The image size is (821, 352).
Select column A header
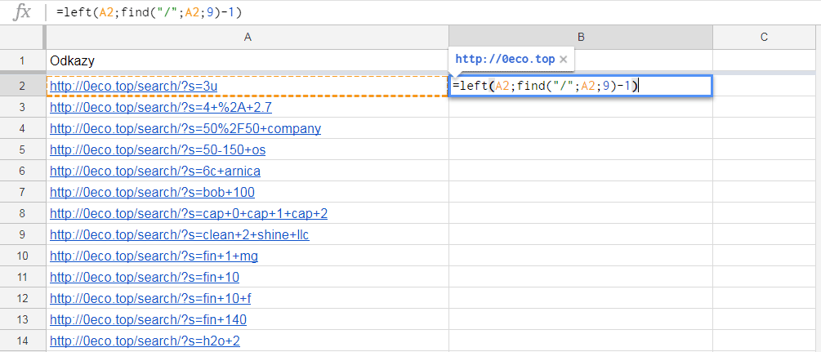(247, 37)
